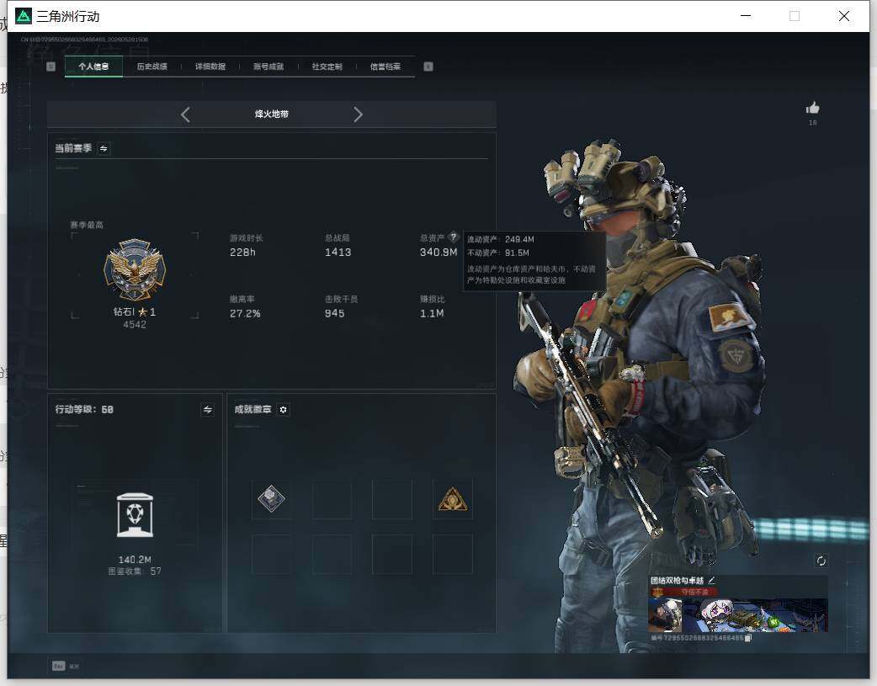Image resolution: width=877 pixels, height=686 pixels.
Task: Open 成就徽章 settings gear
Action: coord(283,410)
